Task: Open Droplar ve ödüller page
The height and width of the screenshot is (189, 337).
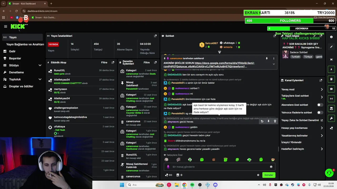Action: [x=22, y=86]
